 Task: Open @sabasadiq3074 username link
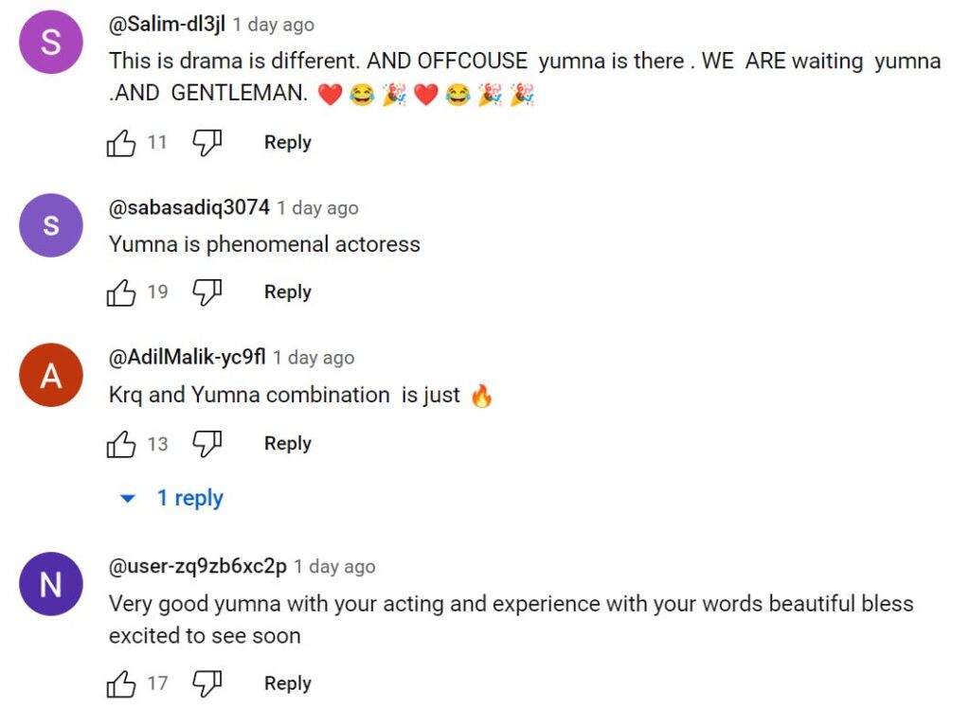tap(189, 207)
